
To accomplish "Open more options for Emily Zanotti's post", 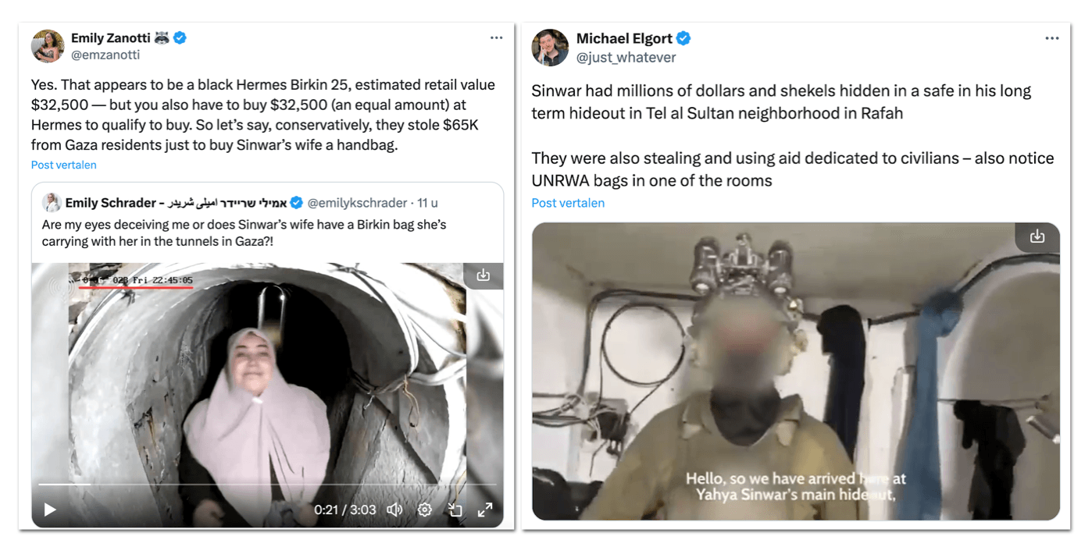I will tap(497, 37).
